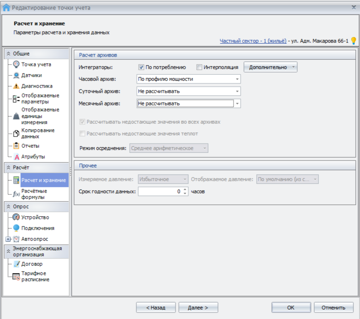Select the Датчики sensor icon
This screenshot has height=319, width=360.
[x=17, y=75]
